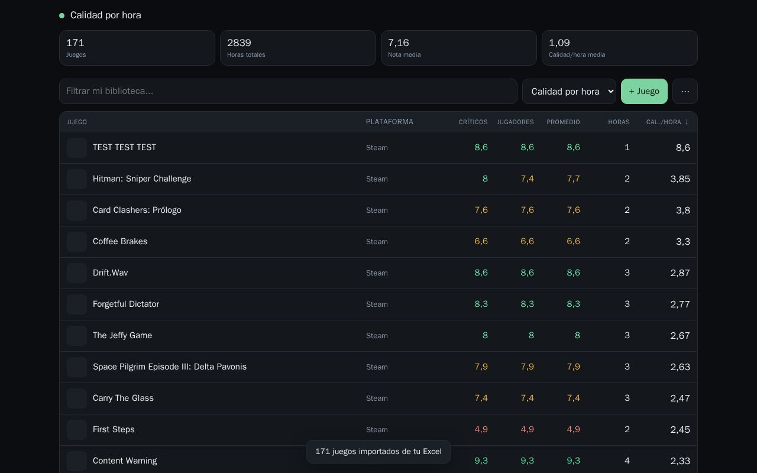Add a game with '+ Juego' button

pos(644,91)
